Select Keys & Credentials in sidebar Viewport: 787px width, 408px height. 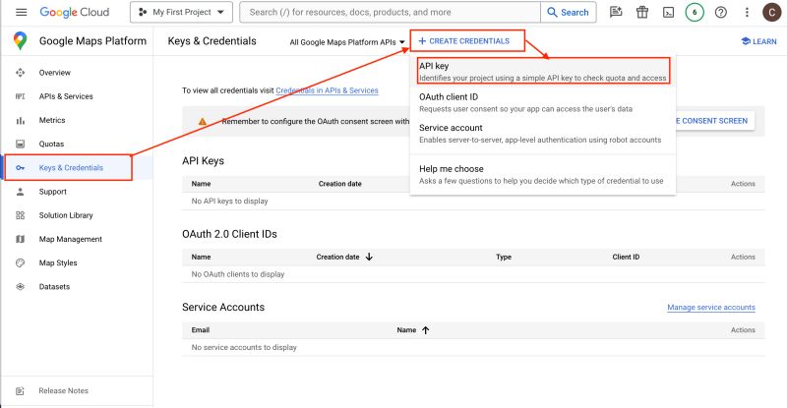click(71, 167)
